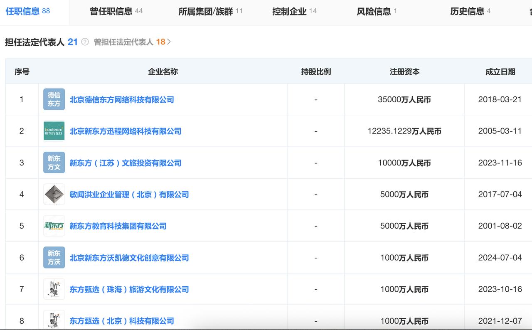Switch to 历史信息 tab
The image size is (532, 330).
pyautogui.click(x=470, y=11)
